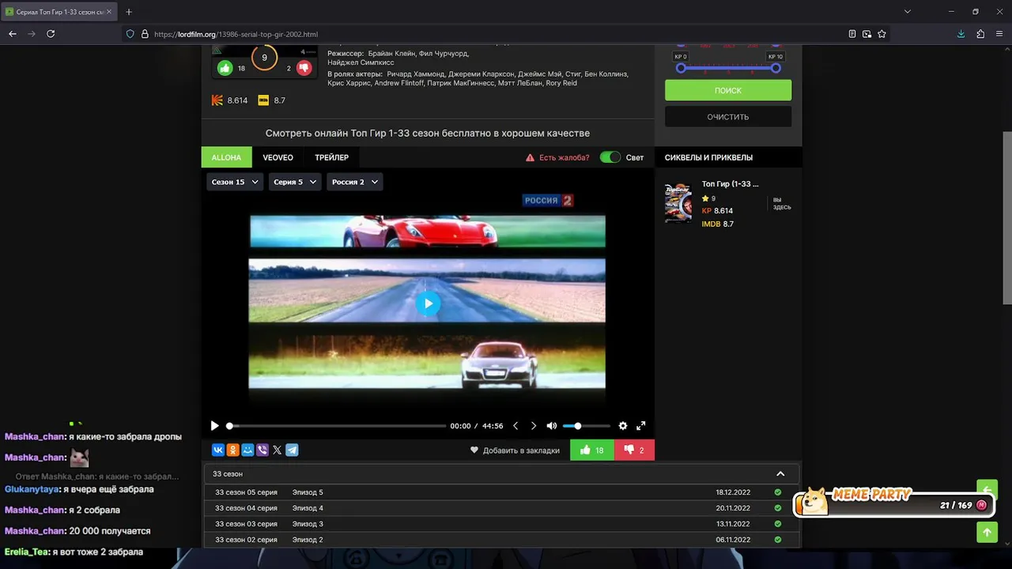The image size is (1012, 569).
Task: Open the 33 сезон 03 серия row
Action: pyautogui.click(x=501, y=524)
